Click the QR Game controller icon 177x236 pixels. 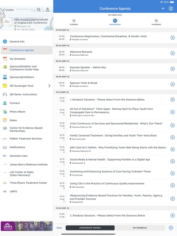pos(5,94)
